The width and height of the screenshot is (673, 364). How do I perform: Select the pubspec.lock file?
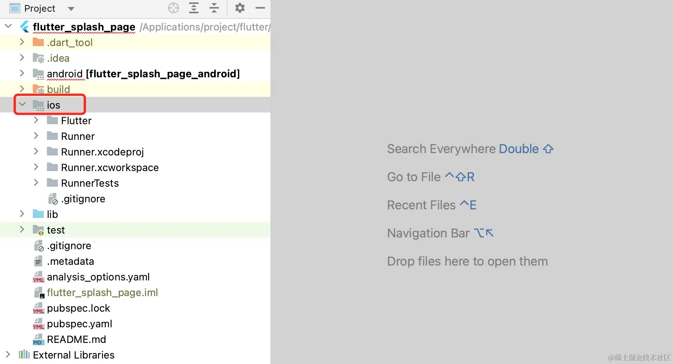pyautogui.click(x=78, y=308)
